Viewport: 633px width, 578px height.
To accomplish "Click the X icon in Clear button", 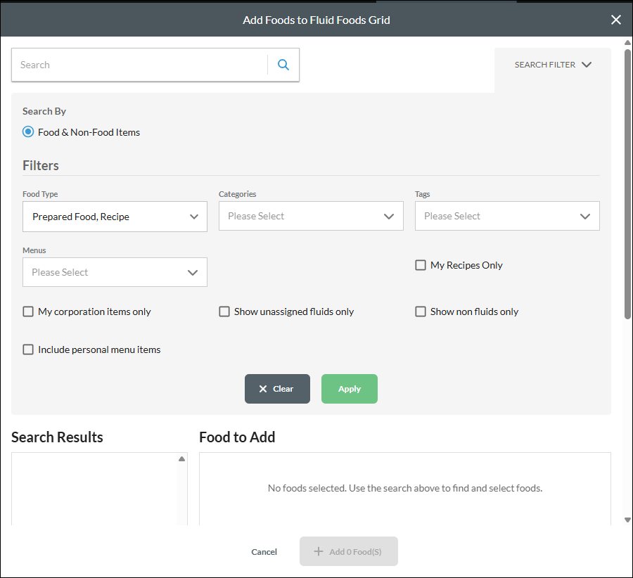I will (x=263, y=389).
